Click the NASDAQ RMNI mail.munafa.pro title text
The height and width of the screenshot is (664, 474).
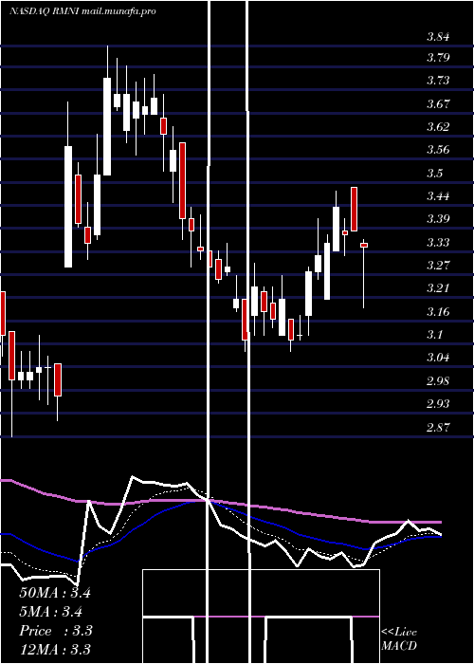pyautogui.click(x=83, y=11)
